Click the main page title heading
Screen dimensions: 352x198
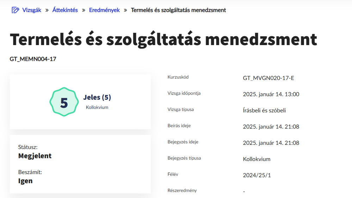163,39
